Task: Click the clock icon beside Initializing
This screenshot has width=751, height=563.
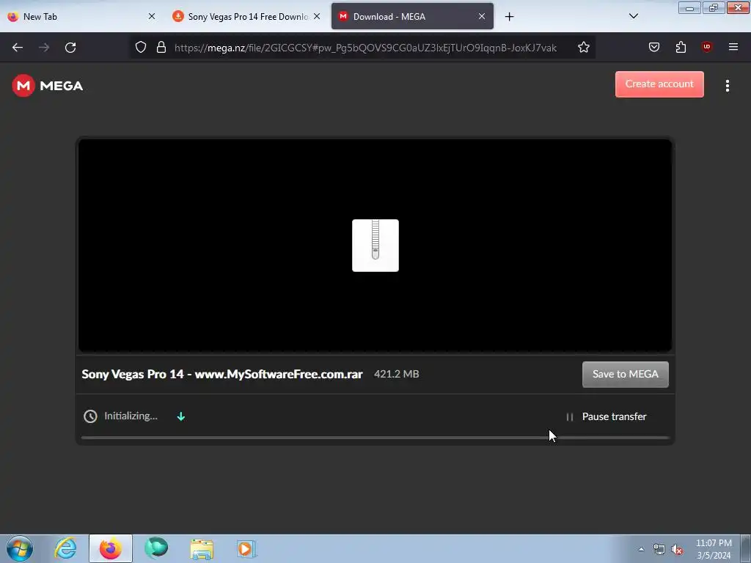Action: coord(90,416)
